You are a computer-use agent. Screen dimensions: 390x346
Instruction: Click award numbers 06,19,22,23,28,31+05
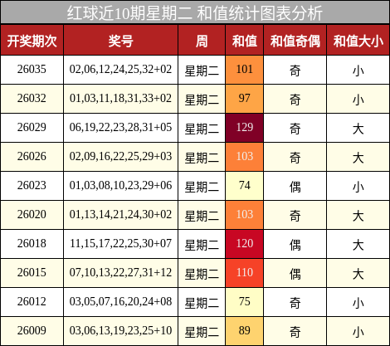(x=120, y=127)
